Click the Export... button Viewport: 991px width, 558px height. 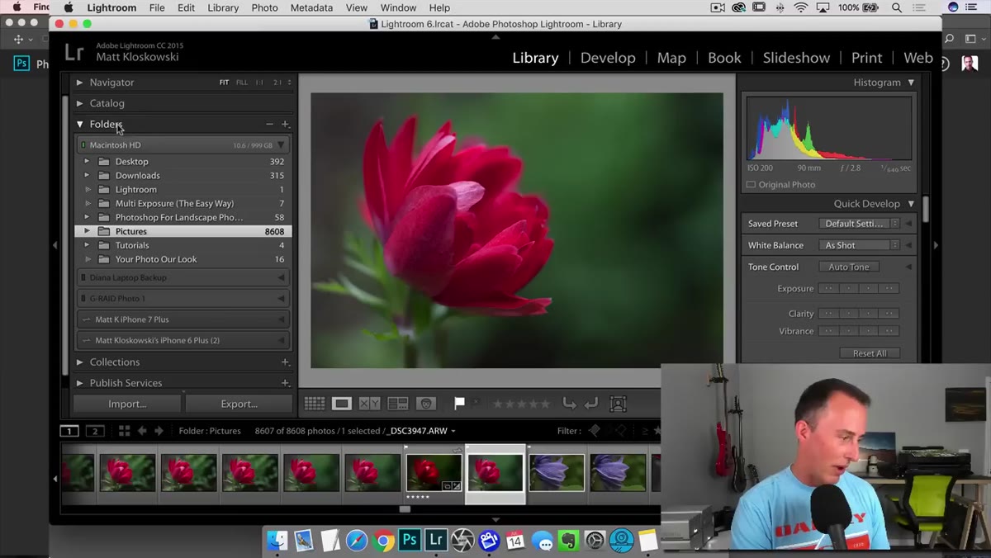[239, 404]
